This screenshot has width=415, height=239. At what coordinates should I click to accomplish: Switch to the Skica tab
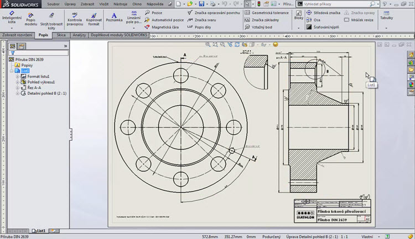click(x=61, y=35)
